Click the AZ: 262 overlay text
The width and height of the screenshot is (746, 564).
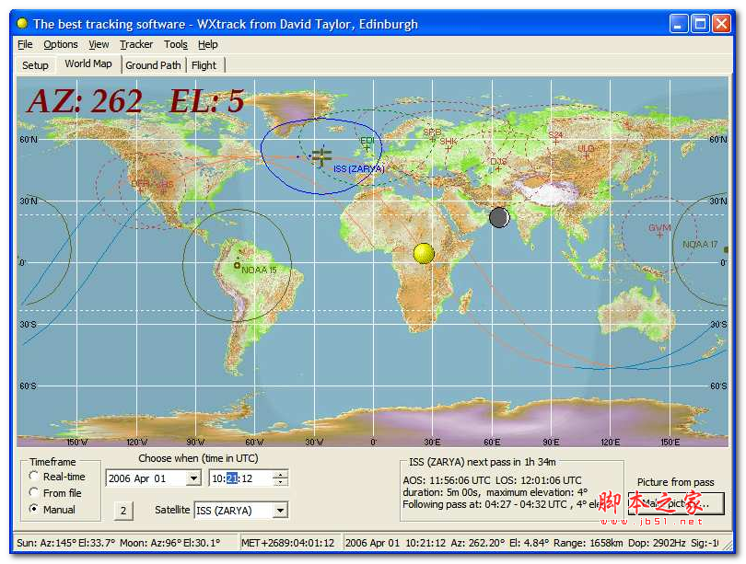[x=85, y=100]
